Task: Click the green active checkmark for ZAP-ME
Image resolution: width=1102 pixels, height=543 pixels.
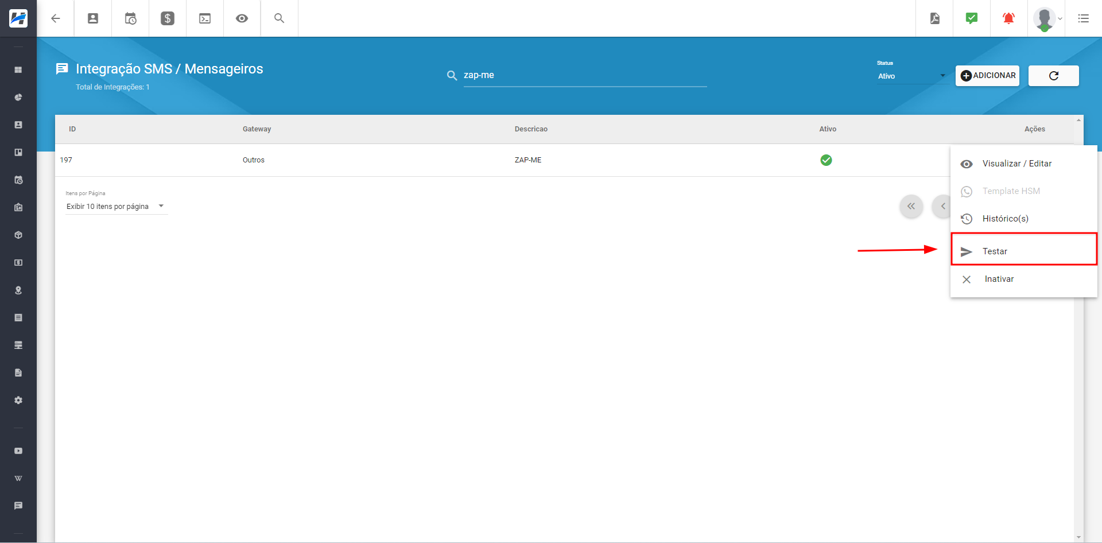Action: coord(826,160)
